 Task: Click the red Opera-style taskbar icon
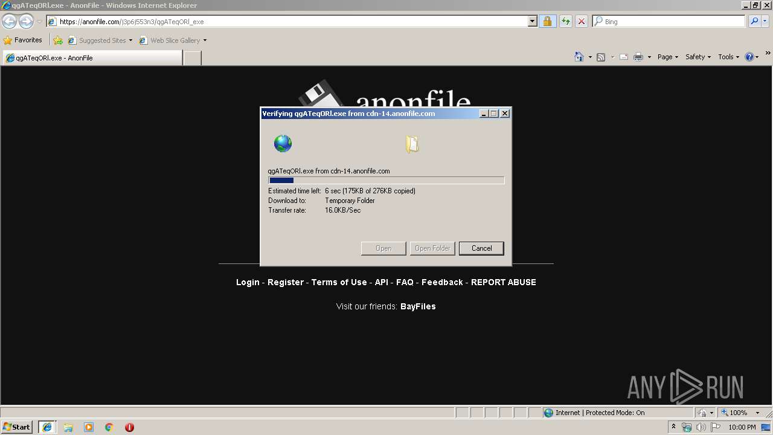tap(129, 427)
